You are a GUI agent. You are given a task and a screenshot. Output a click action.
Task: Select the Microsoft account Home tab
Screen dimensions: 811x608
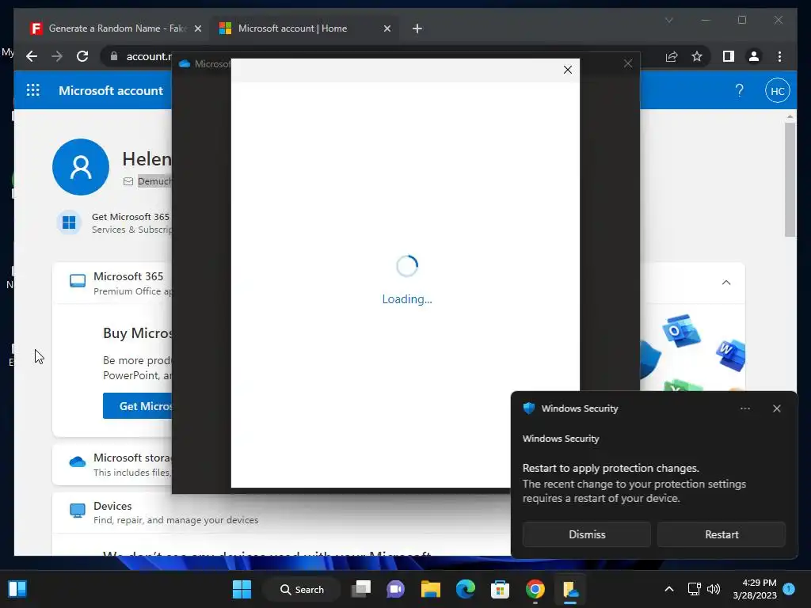tap(303, 28)
